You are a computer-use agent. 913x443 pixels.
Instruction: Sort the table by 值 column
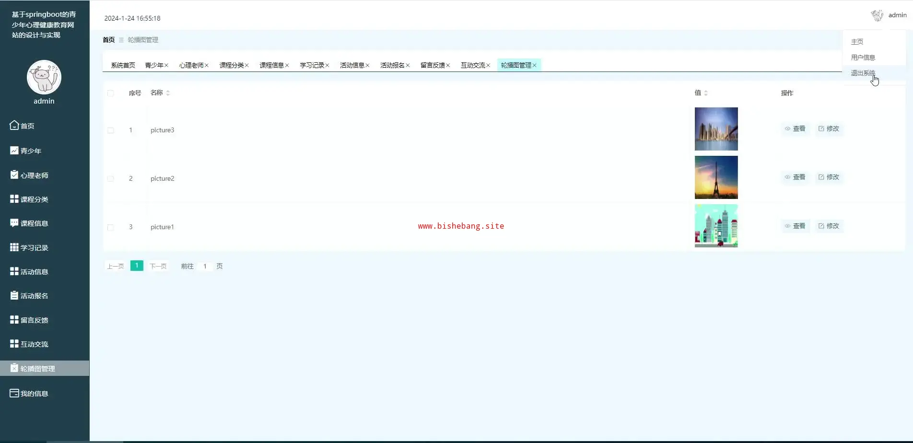coord(706,93)
